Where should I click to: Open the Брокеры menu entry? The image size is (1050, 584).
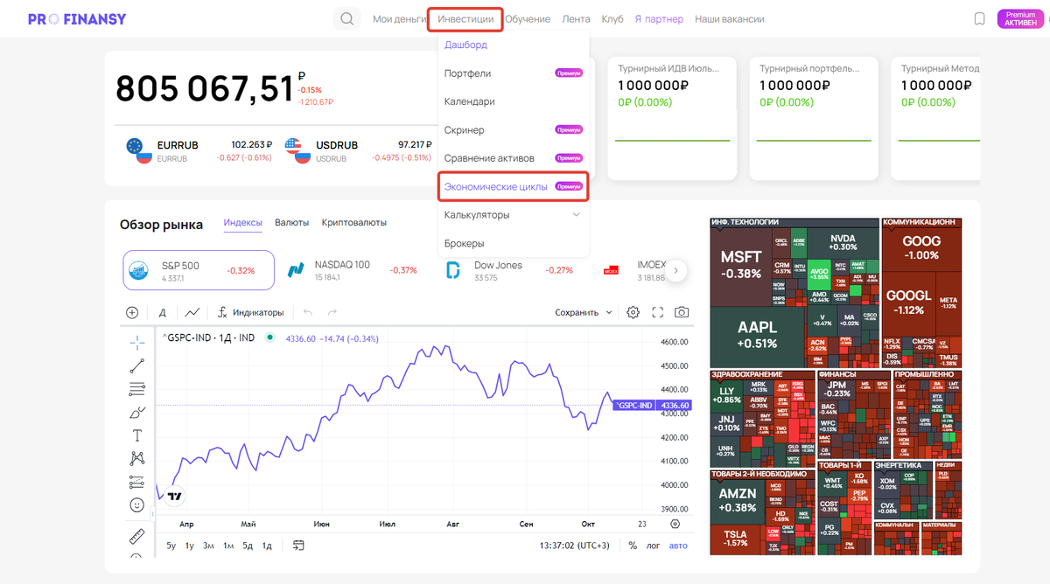click(513, 243)
